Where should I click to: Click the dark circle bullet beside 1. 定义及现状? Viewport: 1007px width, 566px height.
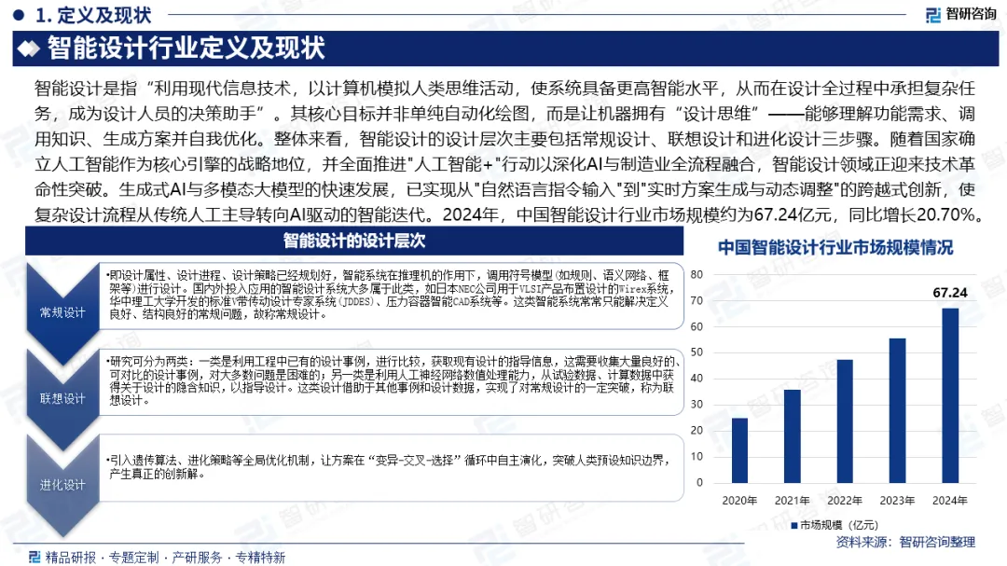click(x=16, y=14)
